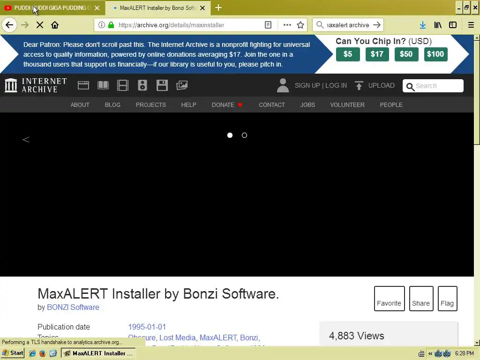This screenshot has width=480, height=360.
Task: Click the Share button
Action: point(421,299)
